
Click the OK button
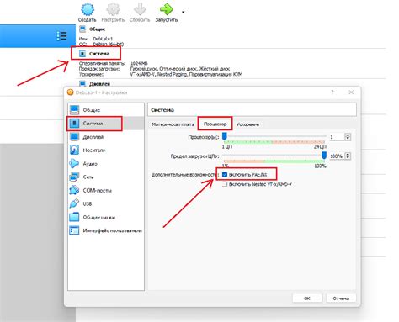307,298
